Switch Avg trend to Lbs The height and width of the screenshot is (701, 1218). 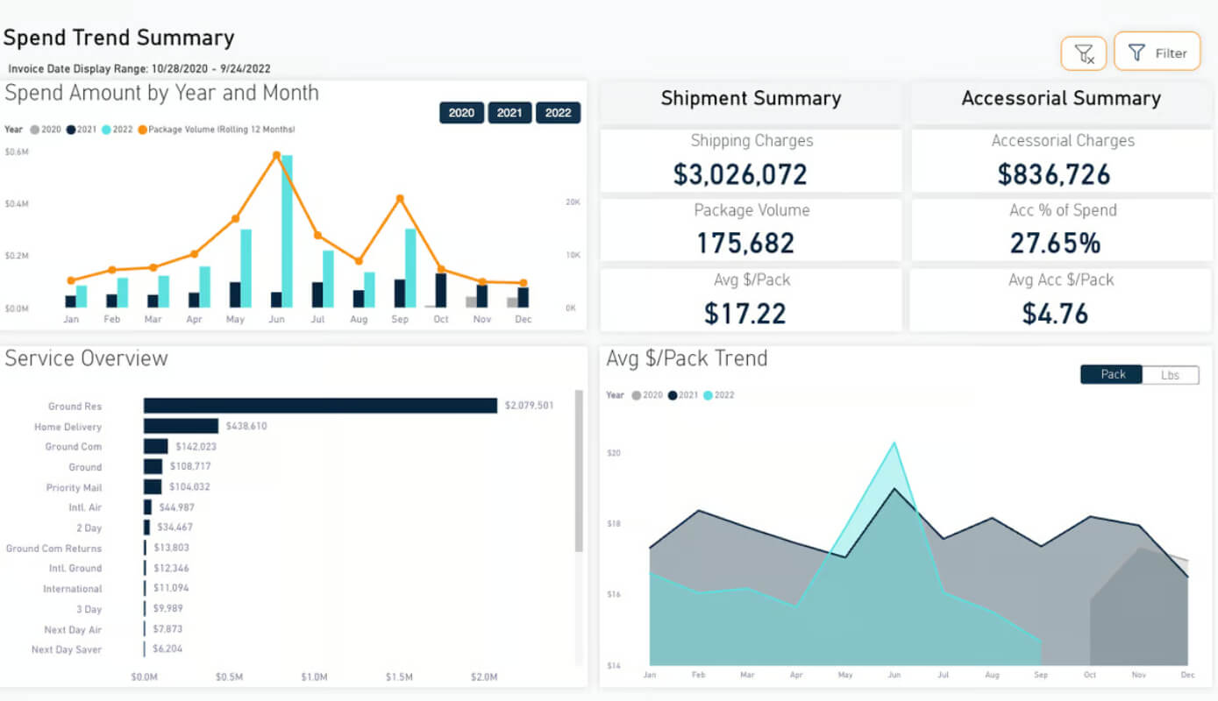(1170, 374)
